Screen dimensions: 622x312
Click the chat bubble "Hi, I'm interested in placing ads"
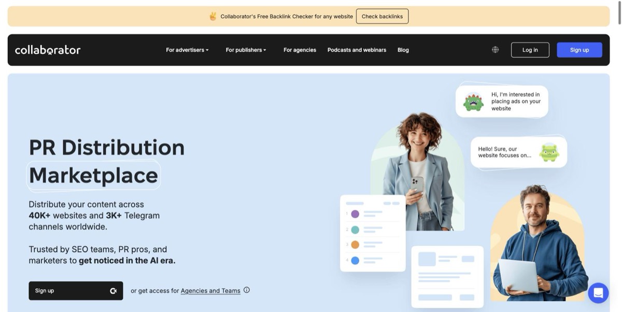tap(502, 102)
